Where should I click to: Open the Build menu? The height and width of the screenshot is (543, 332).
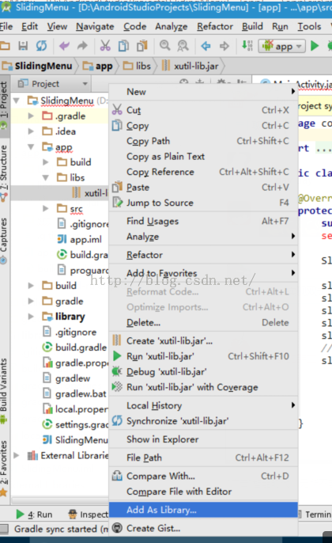252,26
